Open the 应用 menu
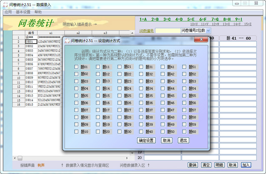 pos(8,12)
